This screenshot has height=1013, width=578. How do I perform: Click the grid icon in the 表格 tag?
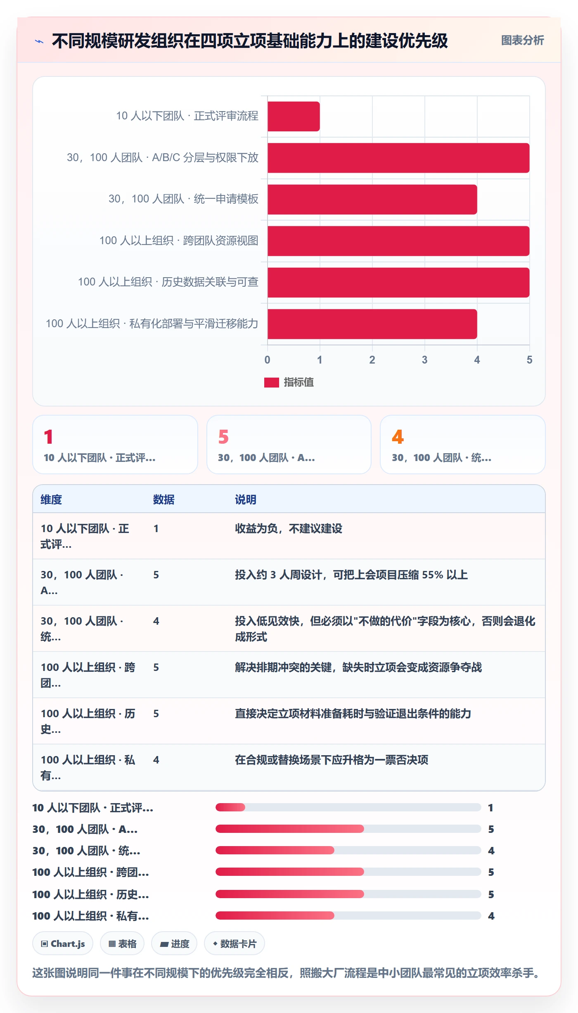click(x=112, y=944)
